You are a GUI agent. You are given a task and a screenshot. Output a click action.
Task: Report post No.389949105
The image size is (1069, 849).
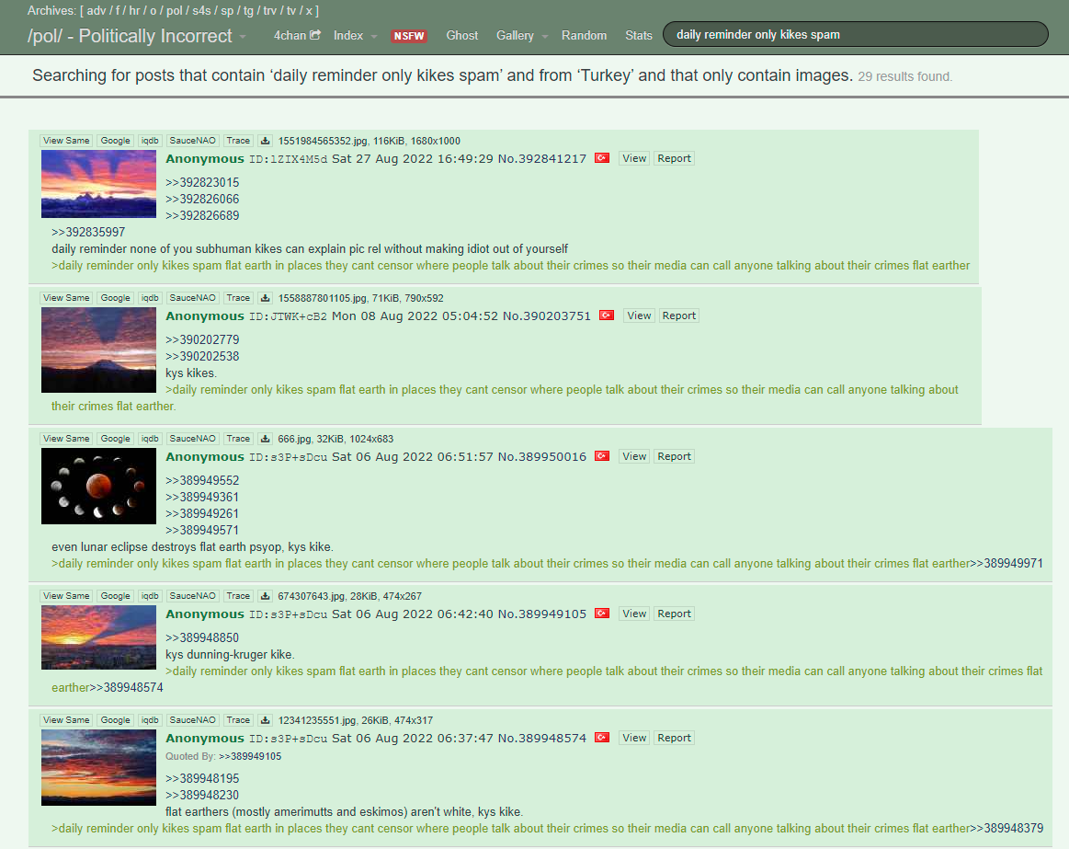(x=675, y=614)
